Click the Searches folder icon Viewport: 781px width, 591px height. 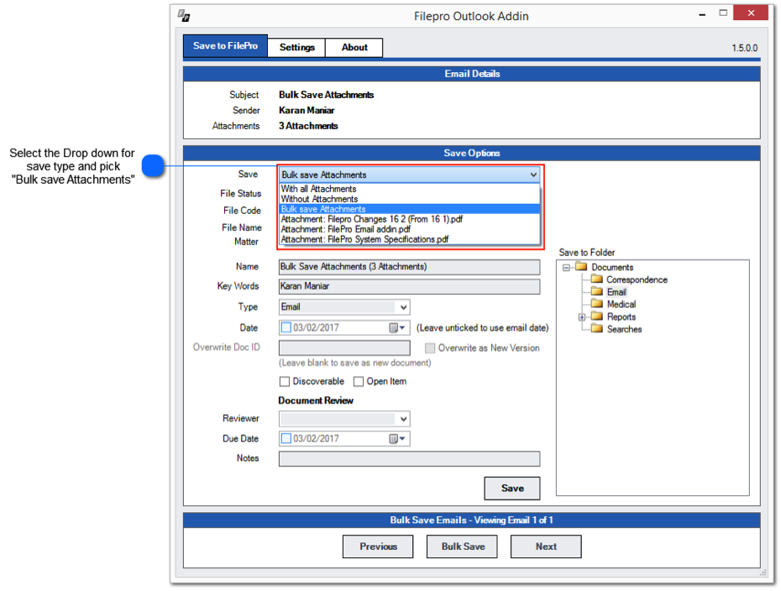tap(597, 328)
